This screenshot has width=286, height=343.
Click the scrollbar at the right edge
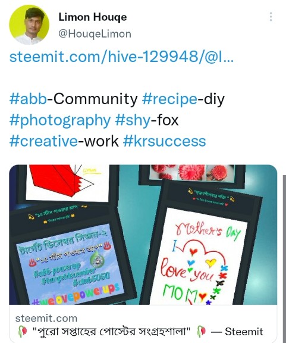(284, 258)
